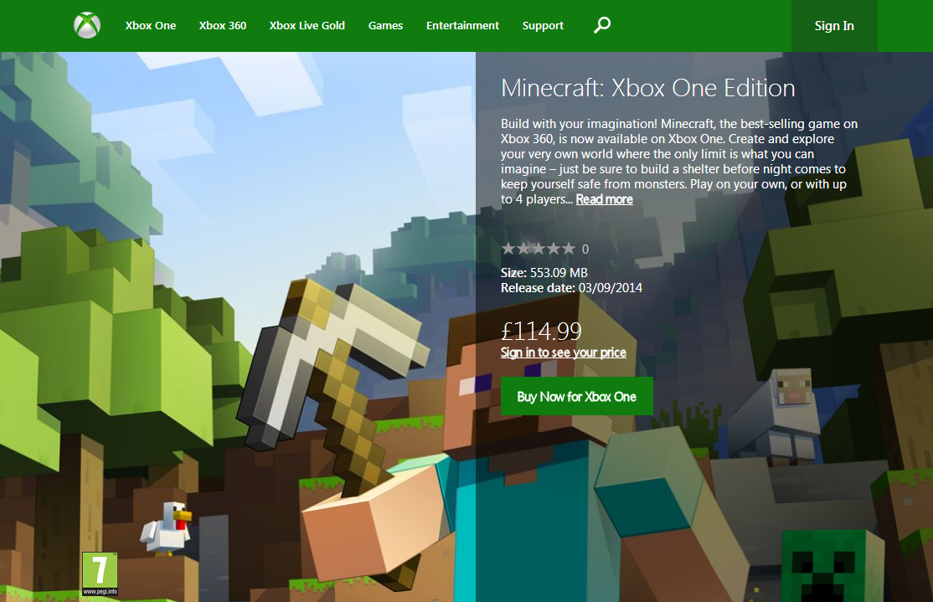The width and height of the screenshot is (933, 602).
Task: Click Buy Now for Xbox One
Action: click(576, 396)
